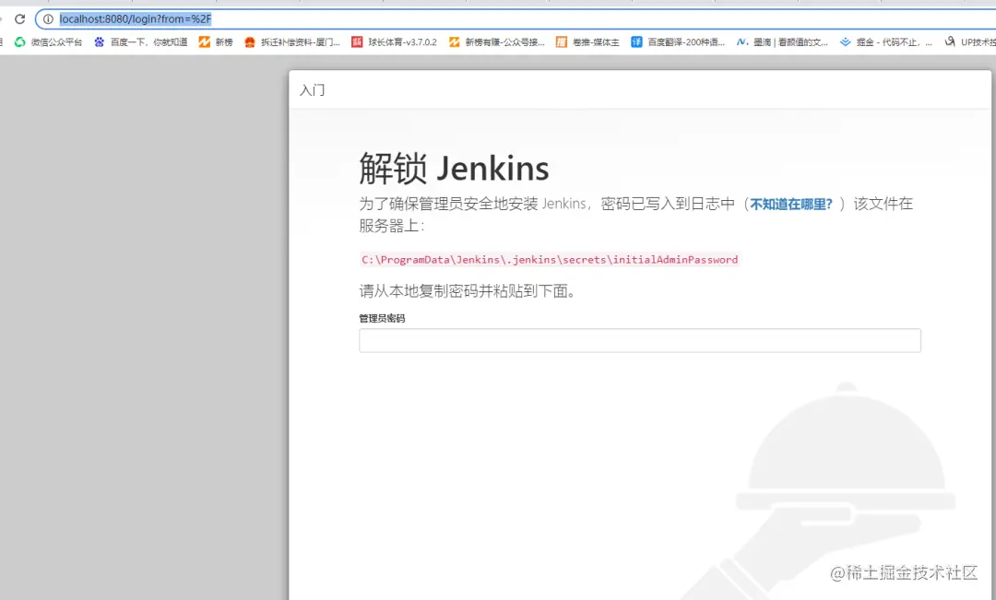
Task: Open the 百度翻译-200种语 bookmark
Action: (x=678, y=41)
